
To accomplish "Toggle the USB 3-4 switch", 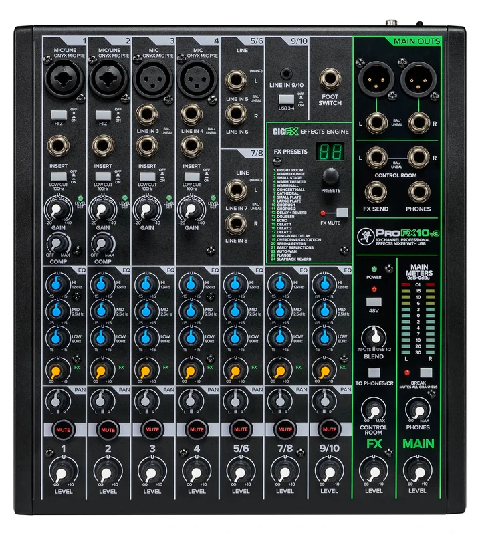I will tap(286, 99).
